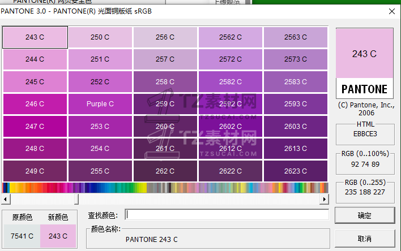Viewport: 401px width, 251px height.
Task: Focus the 查找颜色 search field
Action: tap(227, 214)
